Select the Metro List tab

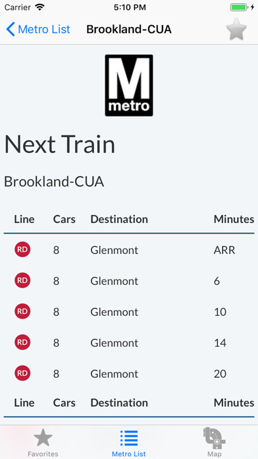point(129,443)
